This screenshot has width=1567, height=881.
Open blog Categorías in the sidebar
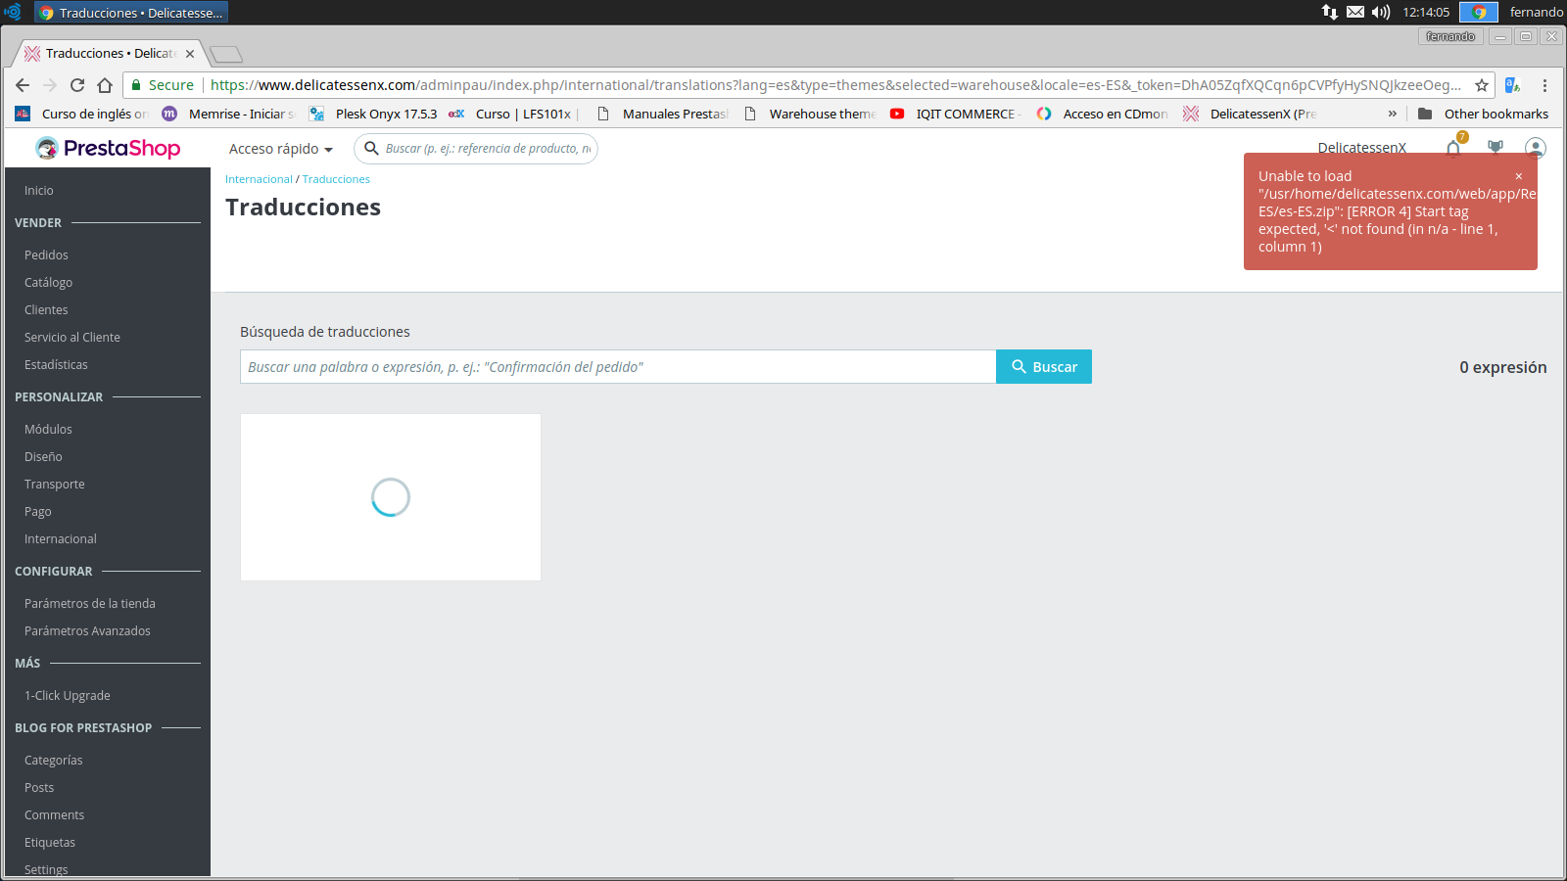pos(54,761)
